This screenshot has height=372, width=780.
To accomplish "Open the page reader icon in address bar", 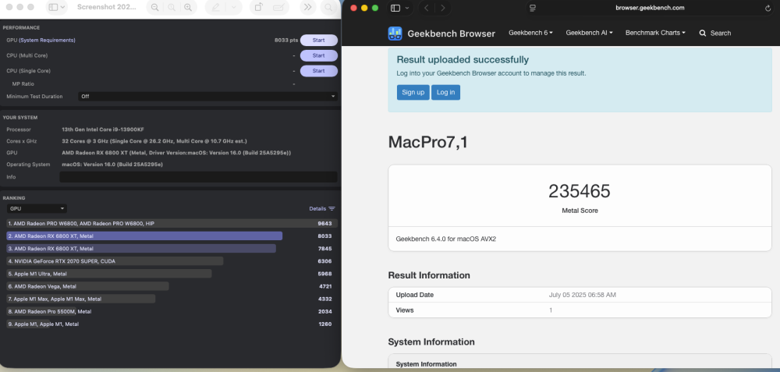I will click(x=533, y=8).
